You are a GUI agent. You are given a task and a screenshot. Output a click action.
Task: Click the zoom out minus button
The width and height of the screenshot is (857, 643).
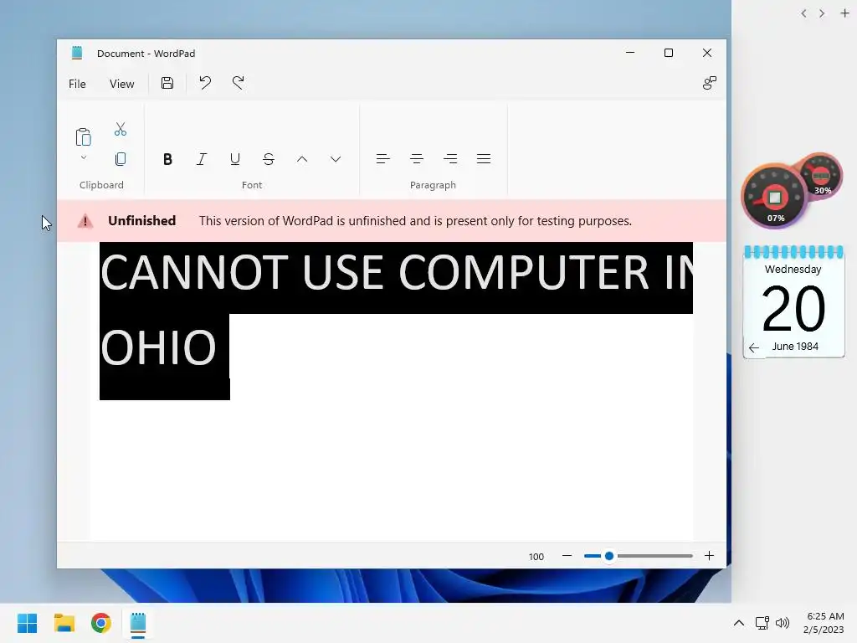[x=567, y=556]
